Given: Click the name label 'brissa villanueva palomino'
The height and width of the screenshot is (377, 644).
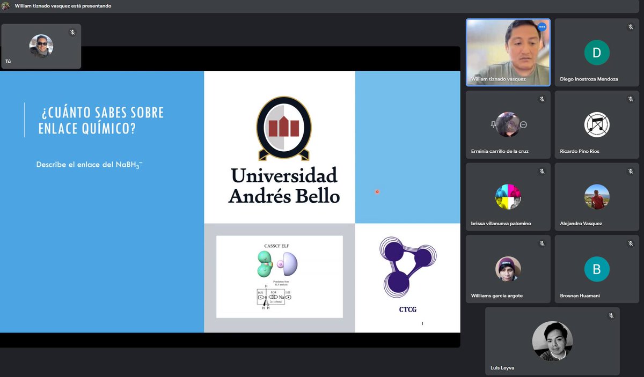Looking at the screenshot, I should [501, 224].
